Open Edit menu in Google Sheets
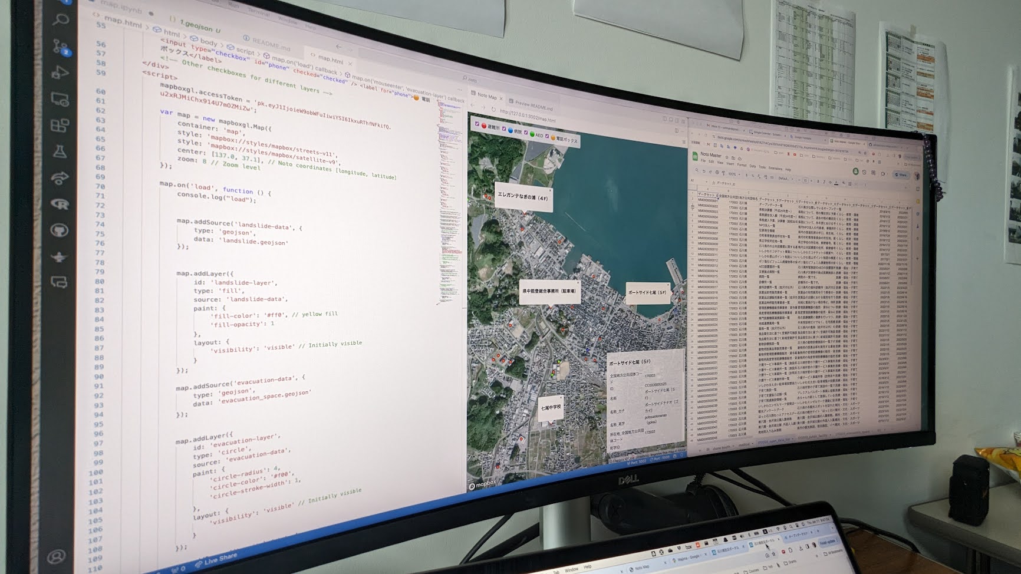Viewport: 1021px width, 574px height. pos(711,161)
